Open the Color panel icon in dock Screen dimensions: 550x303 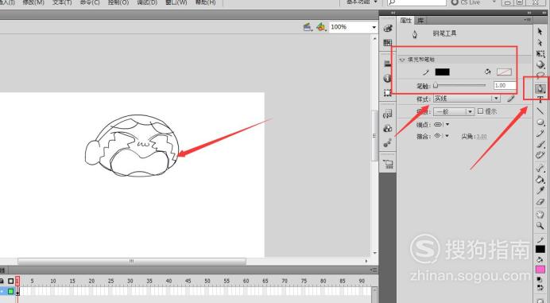[388, 29]
